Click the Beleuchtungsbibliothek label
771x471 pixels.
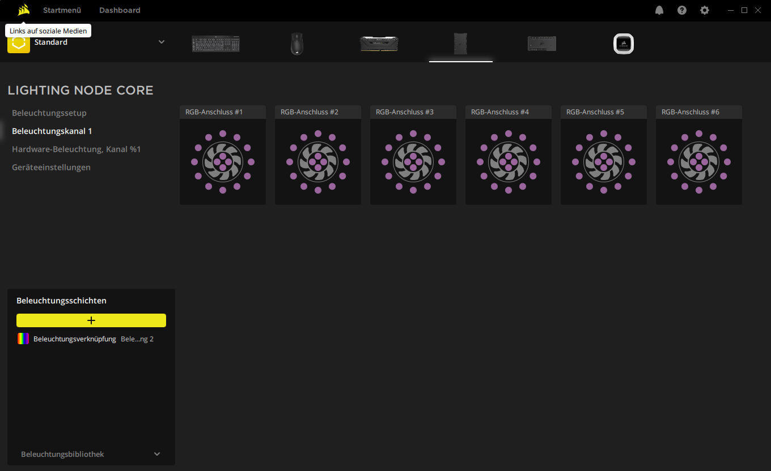(x=62, y=454)
